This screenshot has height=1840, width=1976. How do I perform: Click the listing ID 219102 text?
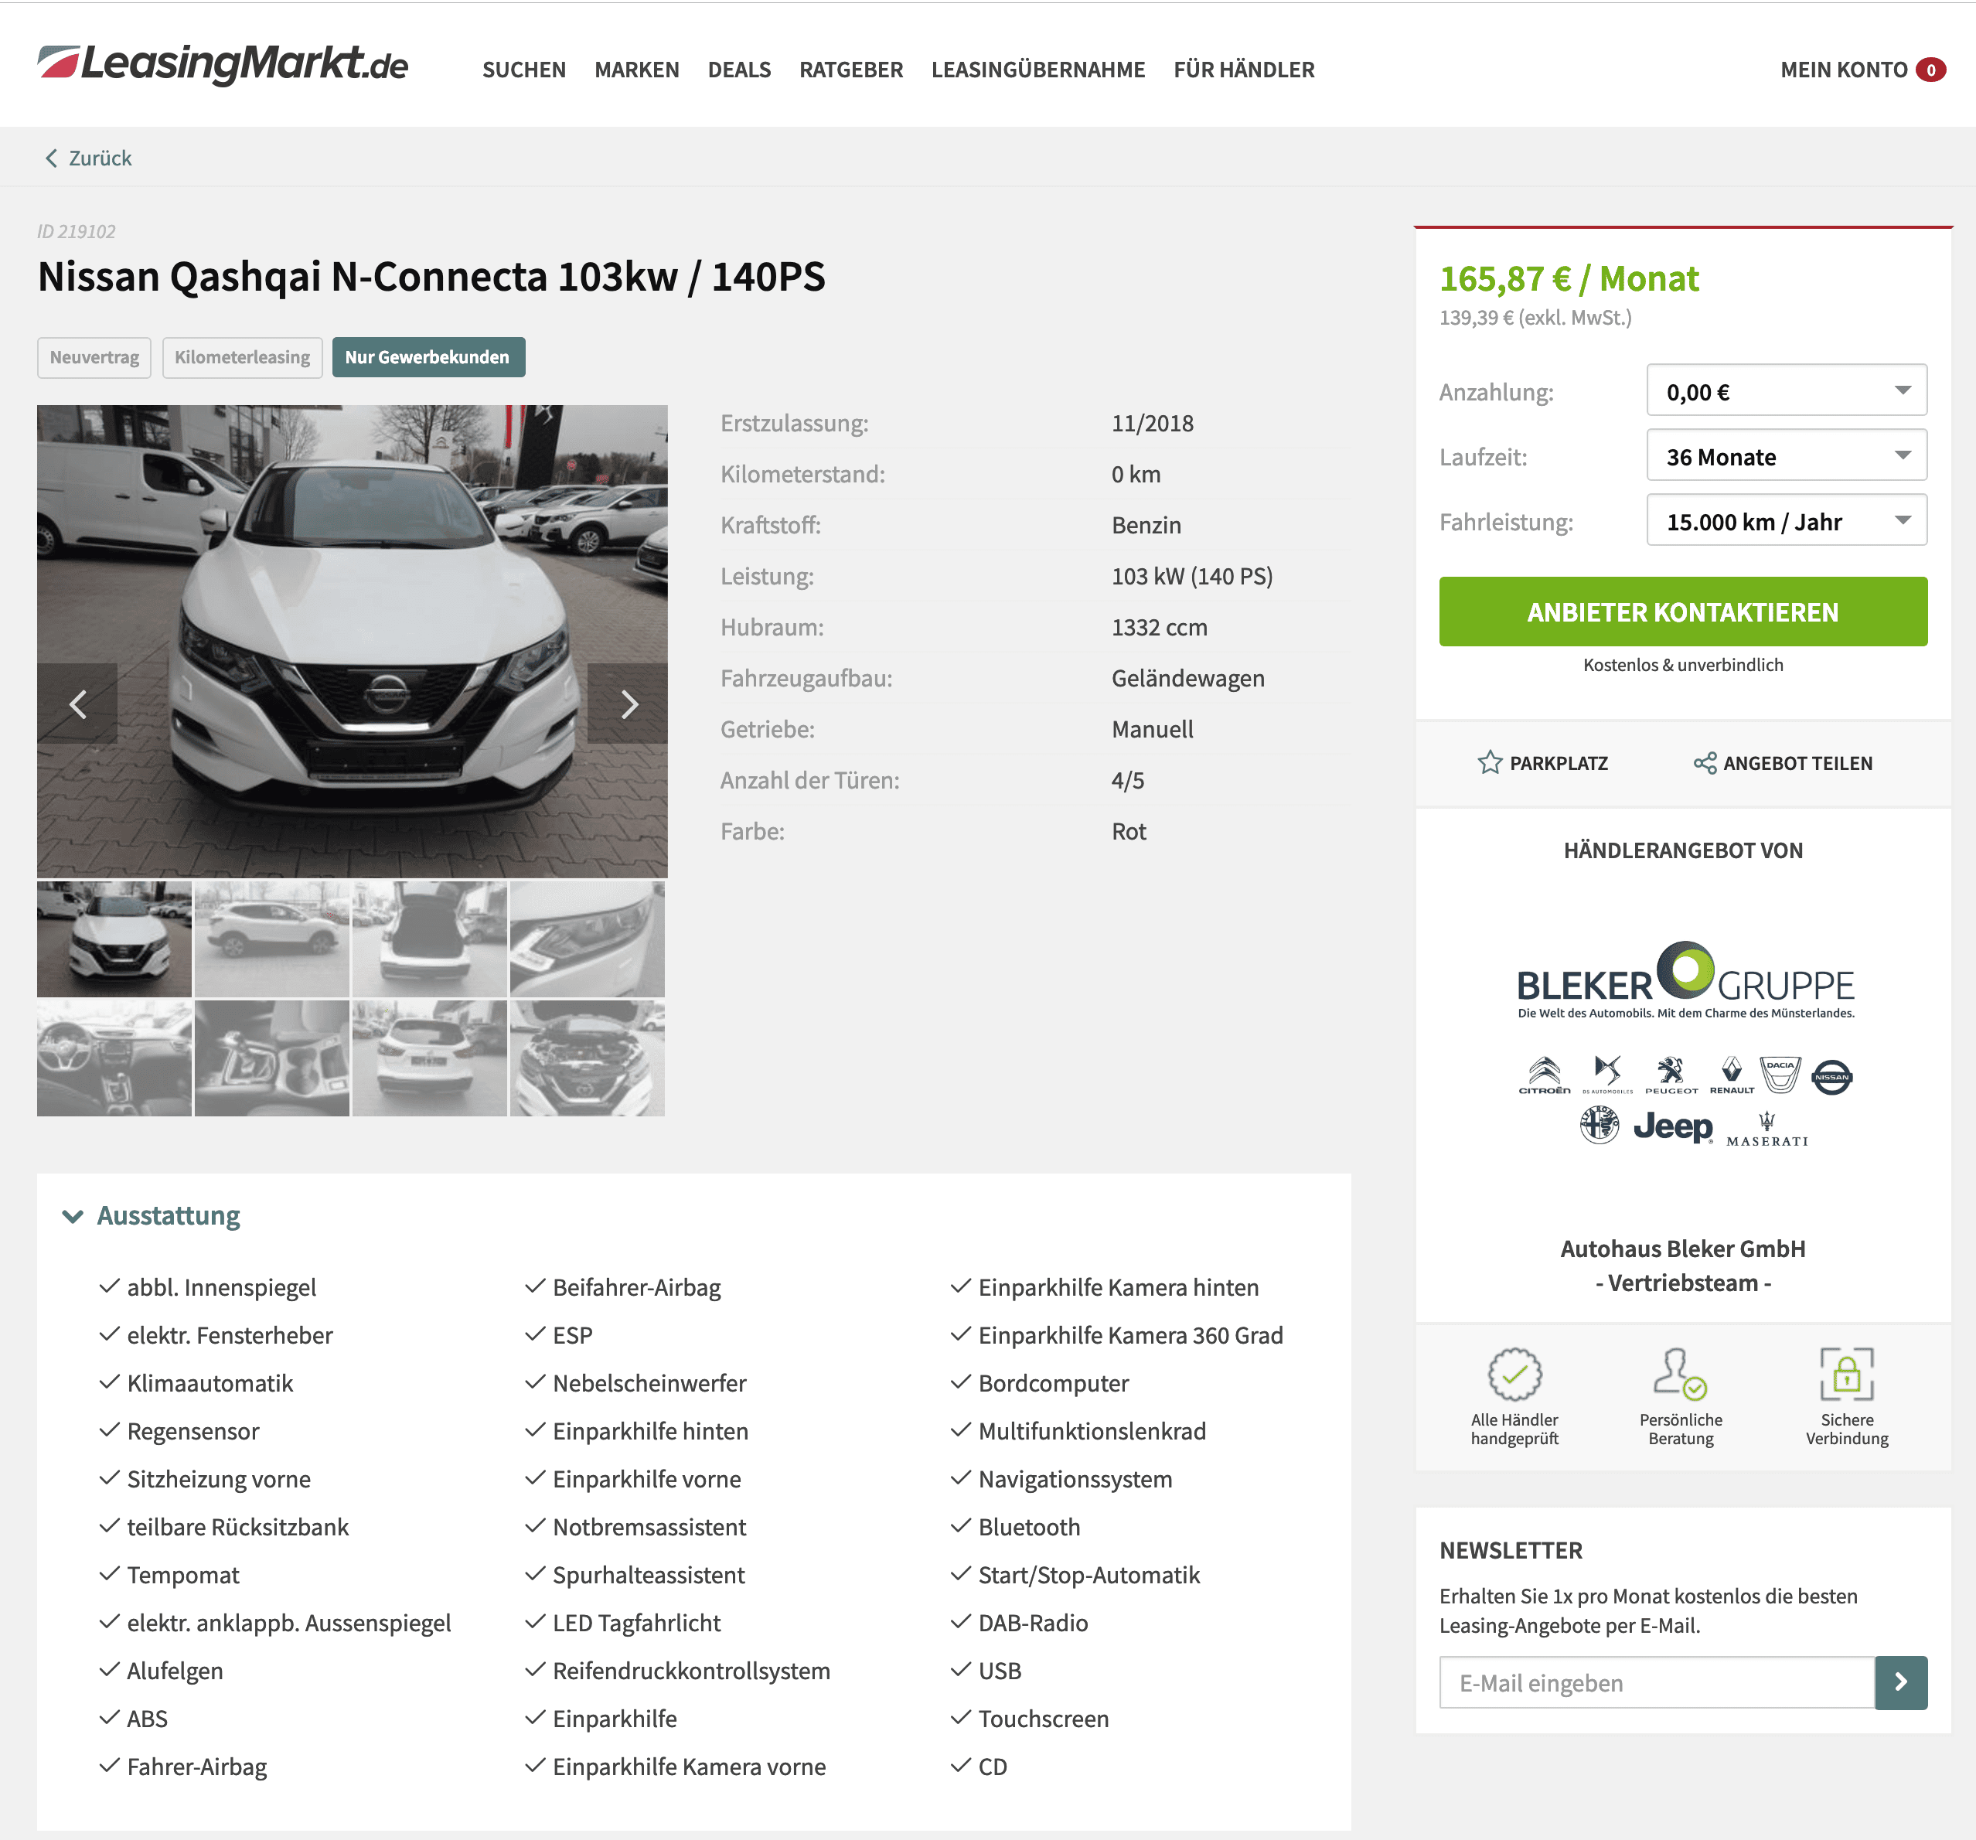77,230
